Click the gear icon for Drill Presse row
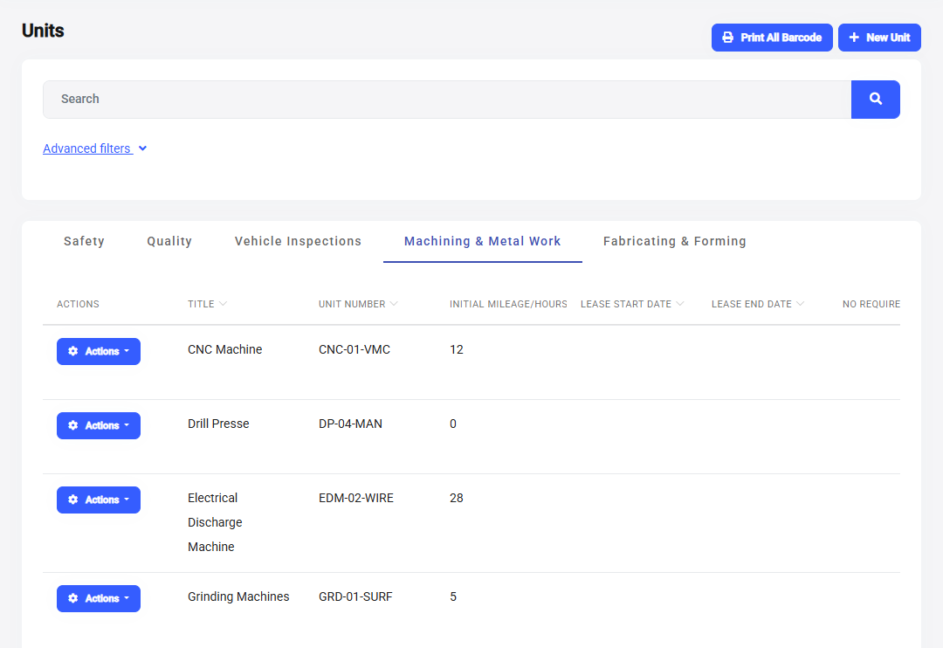This screenshot has height=648, width=943. (x=73, y=425)
